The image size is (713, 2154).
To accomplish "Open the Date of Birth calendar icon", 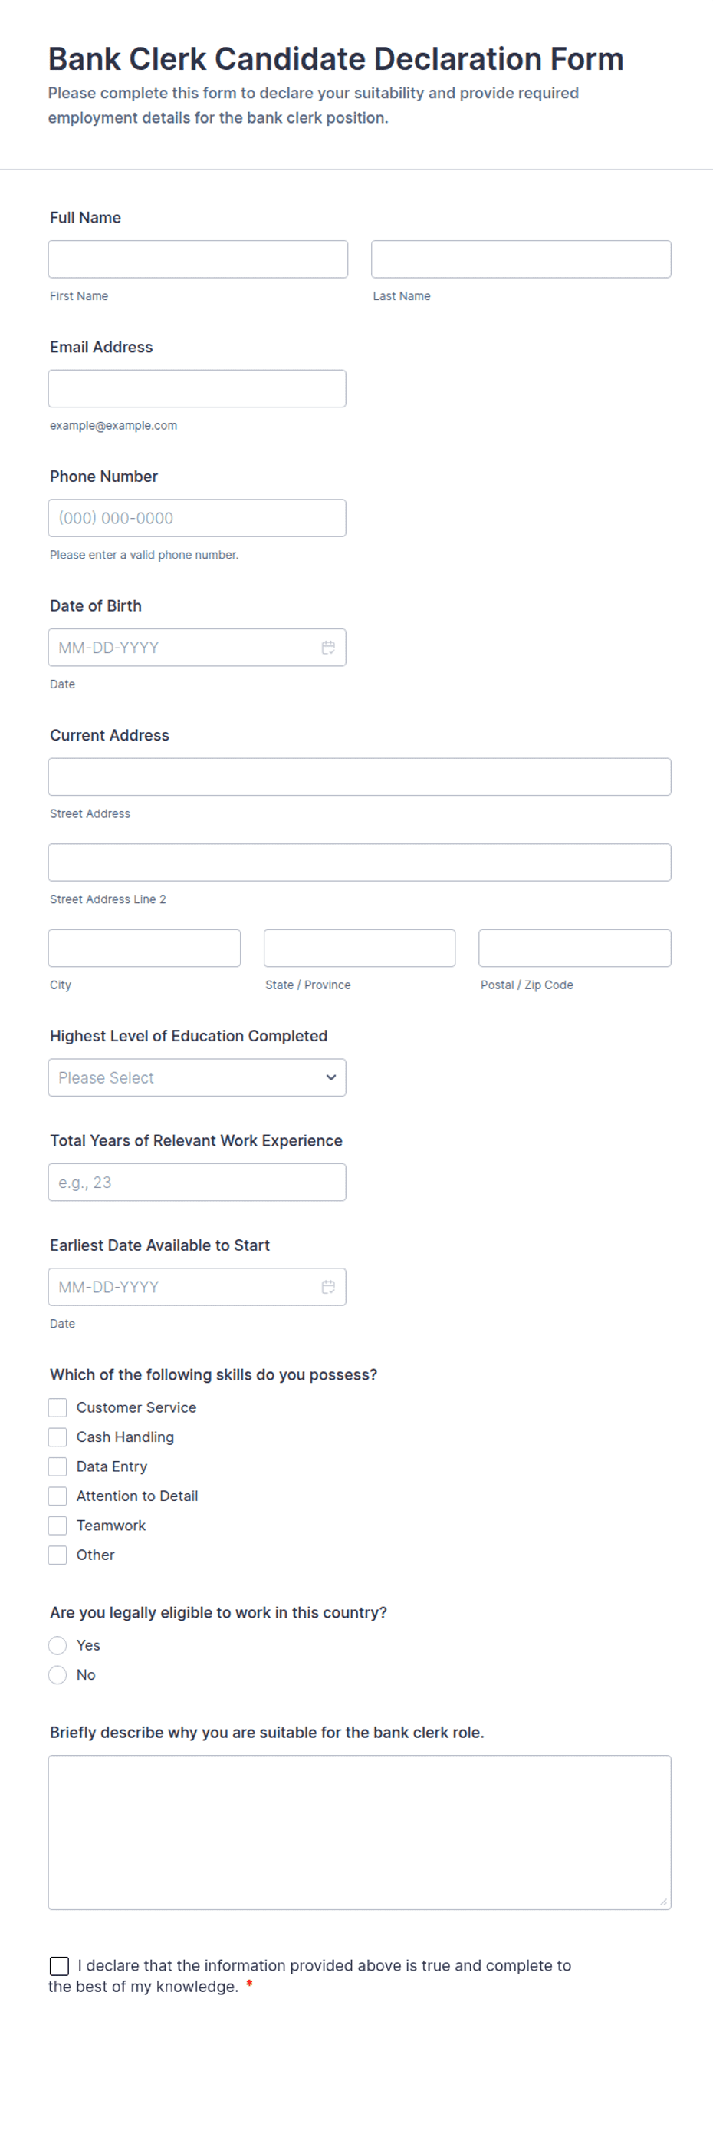I will pyautogui.click(x=328, y=647).
